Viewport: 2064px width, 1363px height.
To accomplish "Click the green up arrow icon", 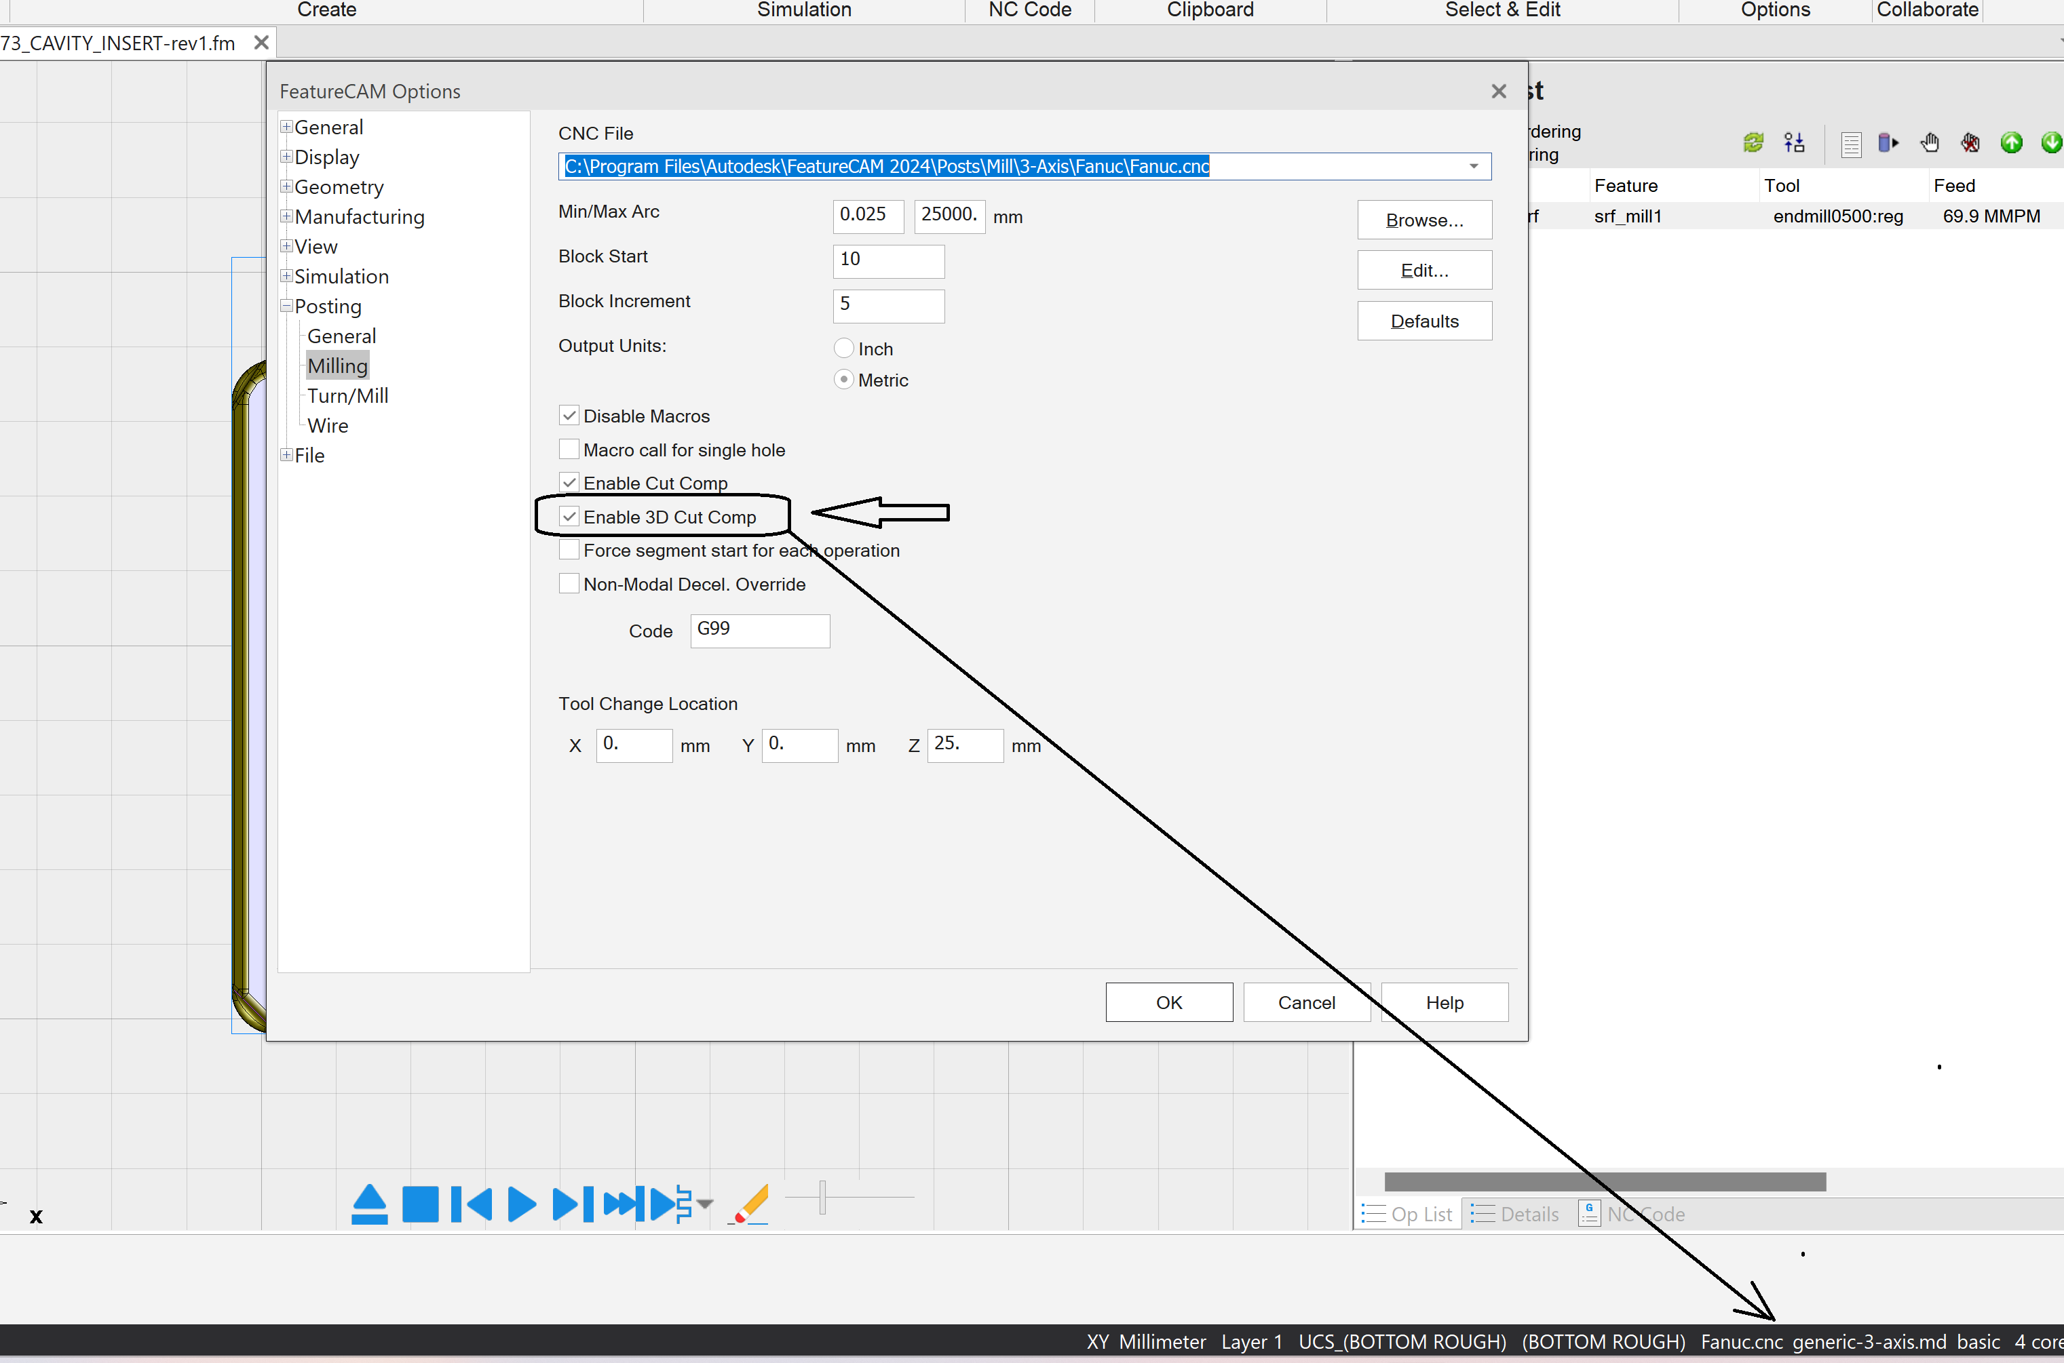I will pos(2012,142).
